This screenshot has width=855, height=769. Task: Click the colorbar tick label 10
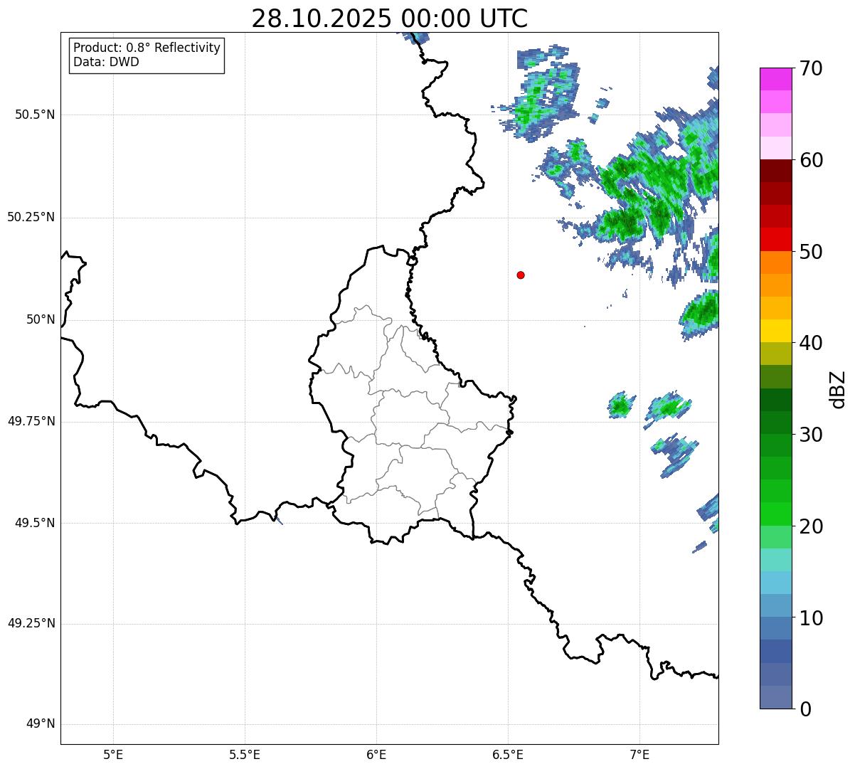tap(811, 617)
